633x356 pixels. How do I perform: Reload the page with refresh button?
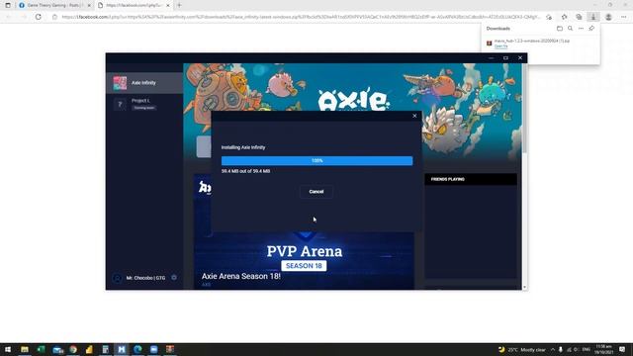(x=39, y=17)
